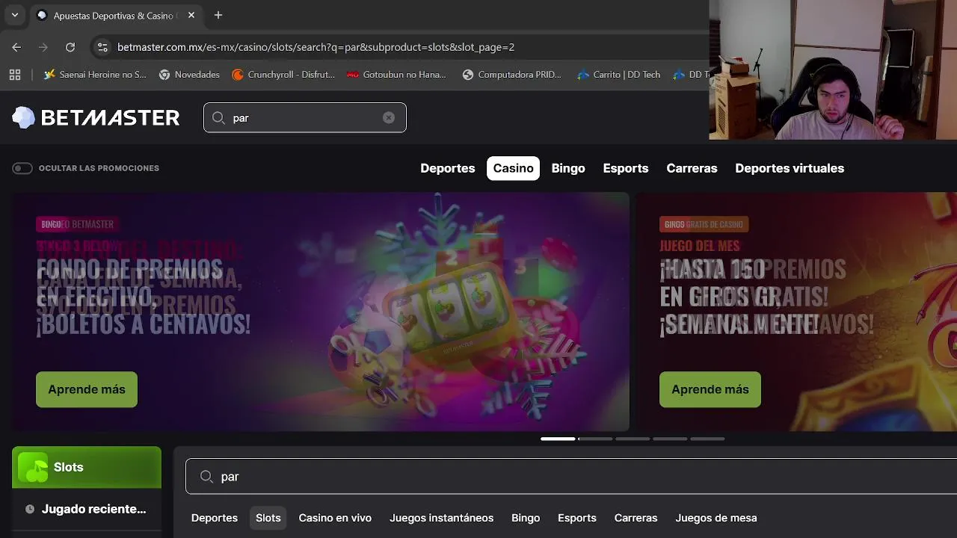View site information icon in address bar
Image resolution: width=957 pixels, height=538 pixels.
point(102,47)
